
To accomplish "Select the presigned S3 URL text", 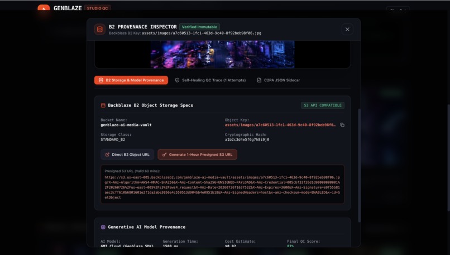I will click(222, 188).
